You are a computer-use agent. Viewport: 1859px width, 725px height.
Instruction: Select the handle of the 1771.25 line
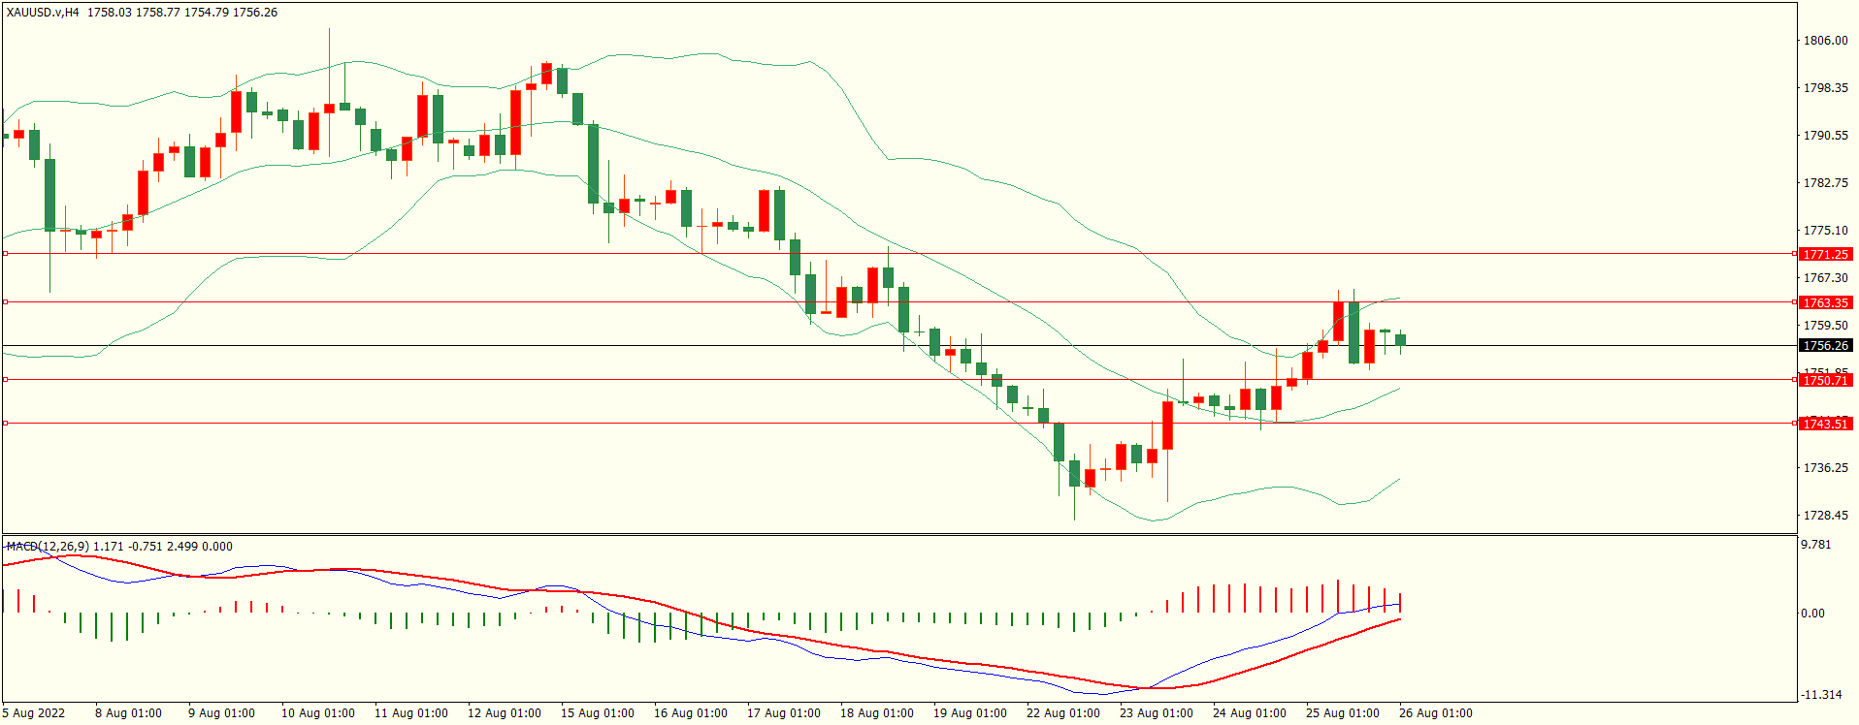(5, 254)
